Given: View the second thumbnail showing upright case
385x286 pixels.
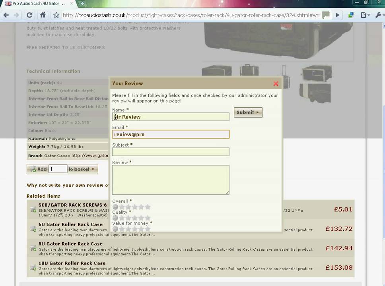Looking at the screenshot, I should pos(249,70).
